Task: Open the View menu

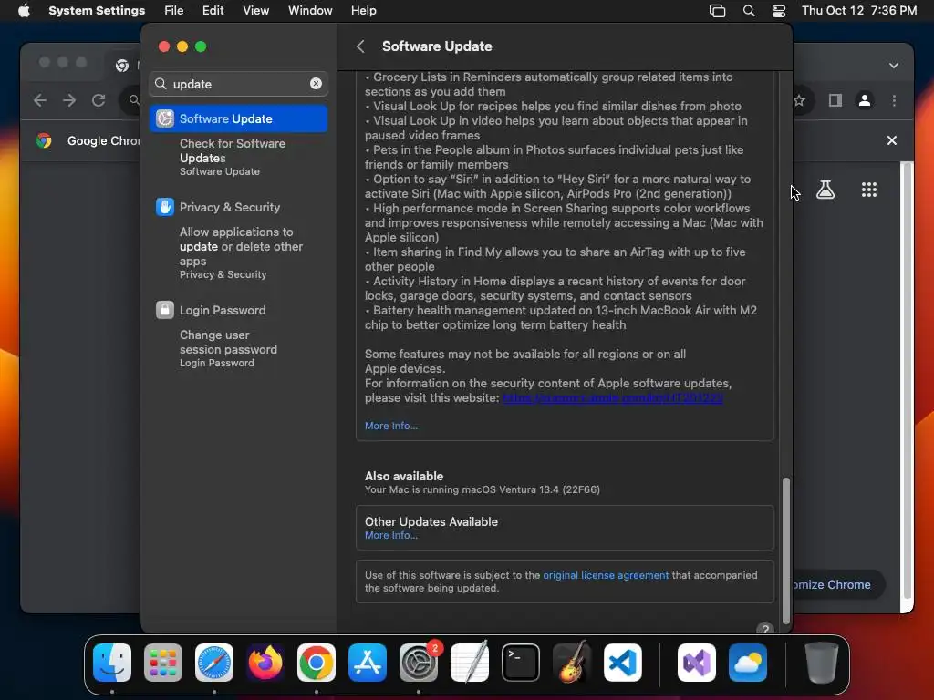Action: 255,11
